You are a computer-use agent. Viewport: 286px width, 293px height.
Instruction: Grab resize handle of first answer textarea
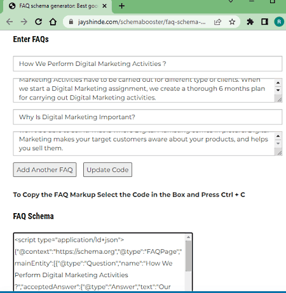coord(280,100)
